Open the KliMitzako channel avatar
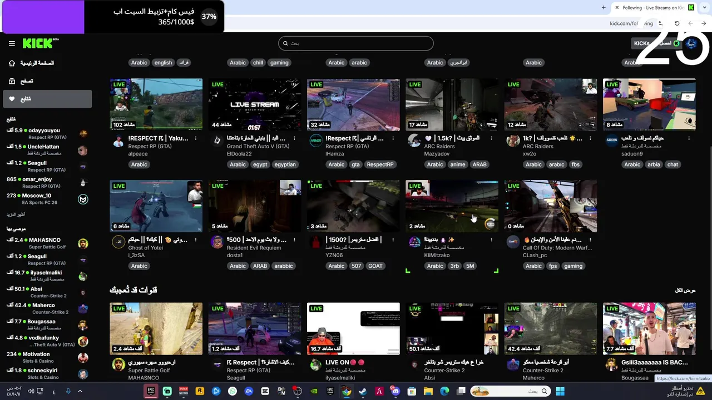712x400 pixels. 414,242
